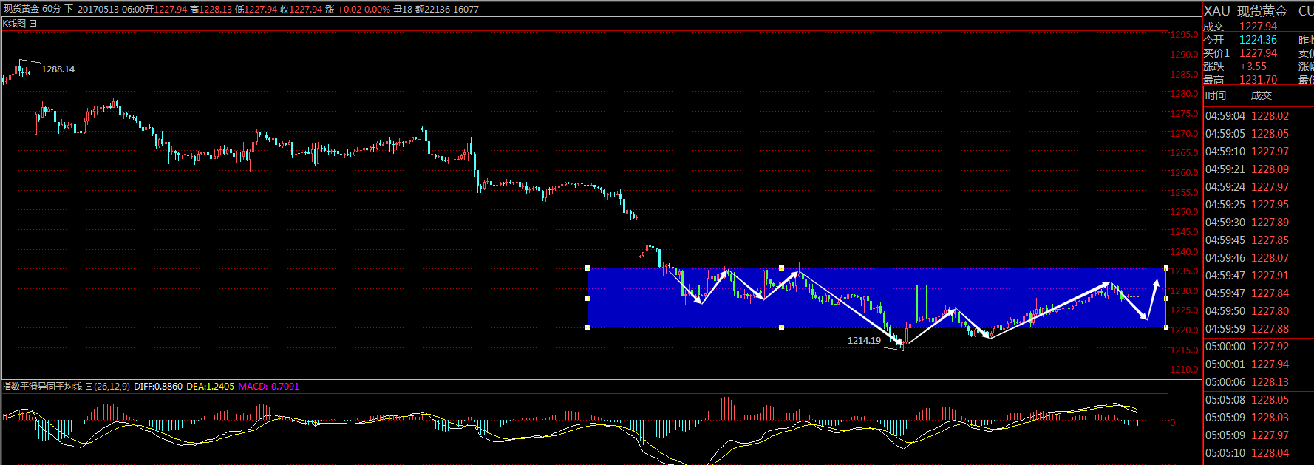The image size is (1314, 465).
Task: Collapse the MACD indicator panel box icon
Action: coord(89,387)
